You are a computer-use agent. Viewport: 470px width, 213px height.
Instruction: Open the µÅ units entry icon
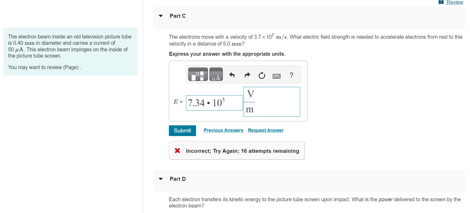[x=216, y=74]
